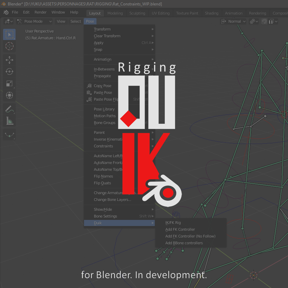Switch to the Sculpting workspace tab
Image resolution: width=288 pixels, height=288 pixels.
point(137,13)
